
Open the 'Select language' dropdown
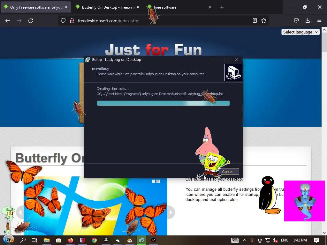click(300, 32)
